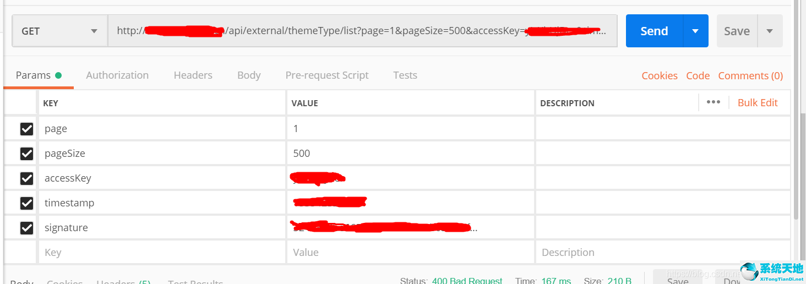Open the three-dots column options menu
This screenshot has width=806, height=284.
pyautogui.click(x=714, y=102)
